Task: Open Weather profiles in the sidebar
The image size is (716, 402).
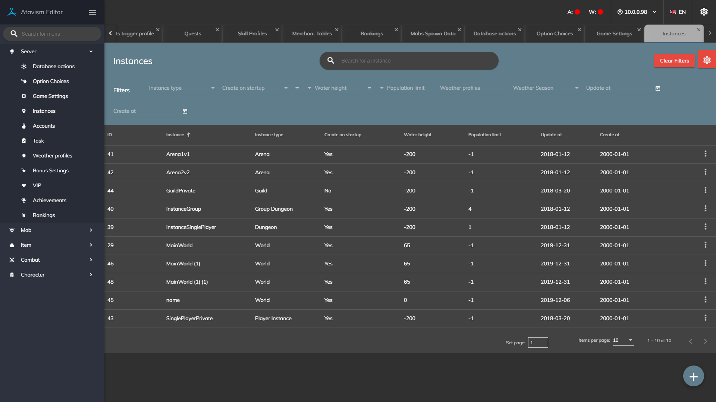Action: (x=52, y=156)
